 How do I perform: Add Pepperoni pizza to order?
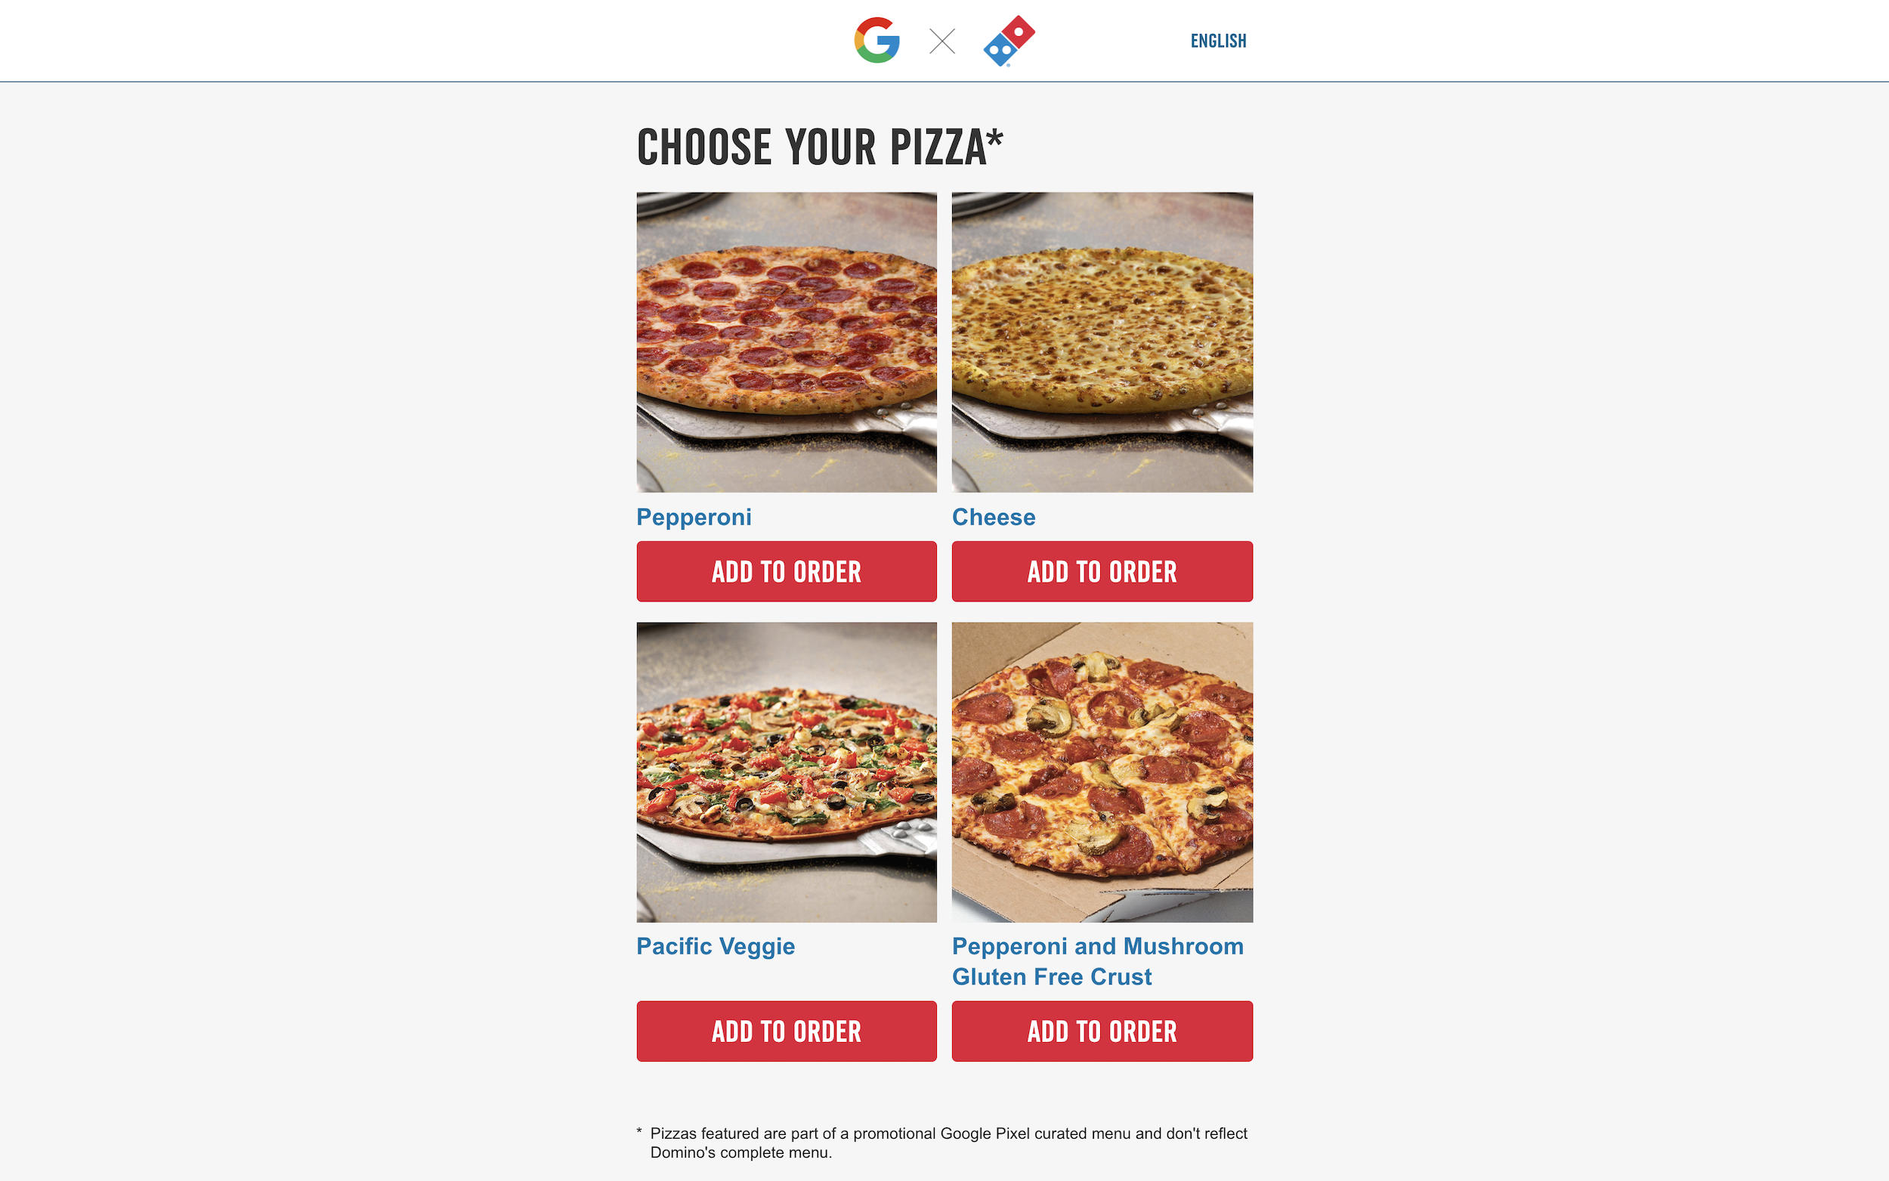(786, 570)
